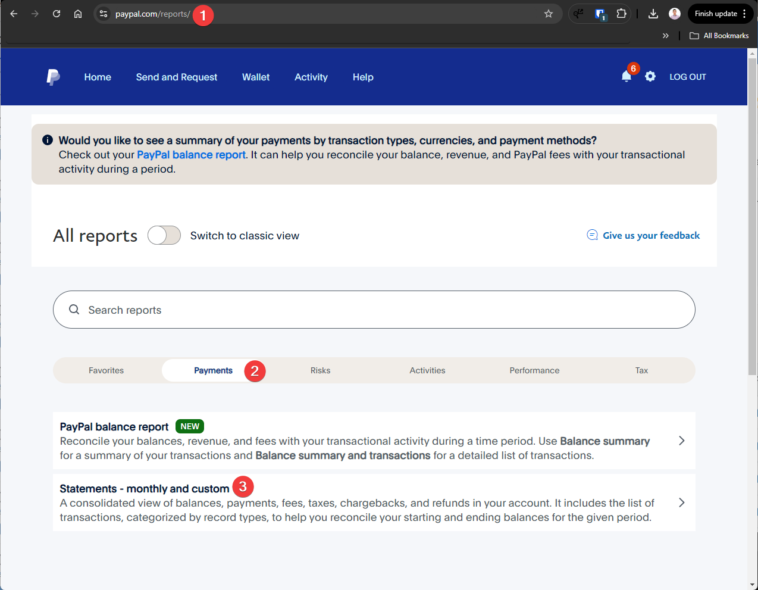Open account settings gear icon
The height and width of the screenshot is (590, 758).
650,76
